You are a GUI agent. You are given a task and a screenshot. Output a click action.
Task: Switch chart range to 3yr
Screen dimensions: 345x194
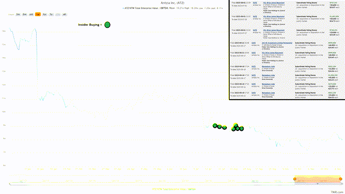(45, 15)
